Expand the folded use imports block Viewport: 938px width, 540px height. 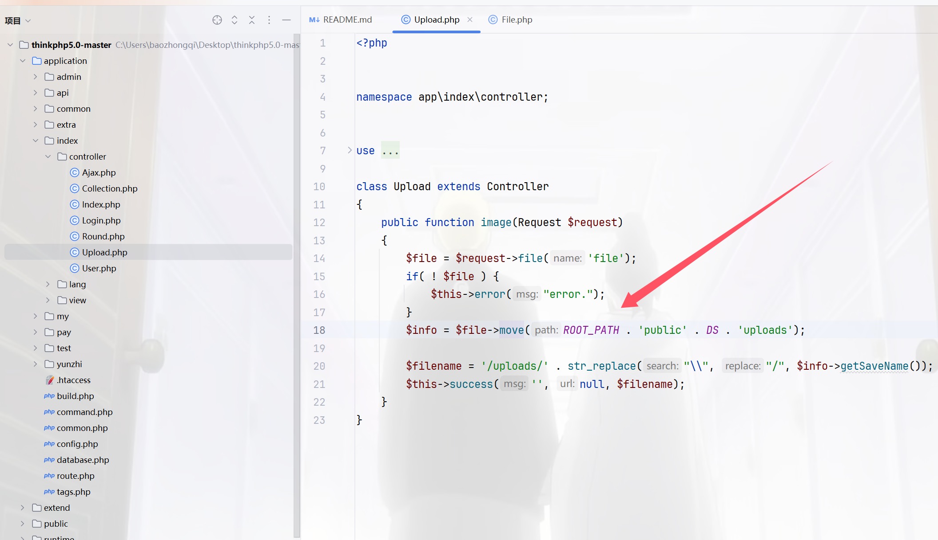pyautogui.click(x=350, y=150)
